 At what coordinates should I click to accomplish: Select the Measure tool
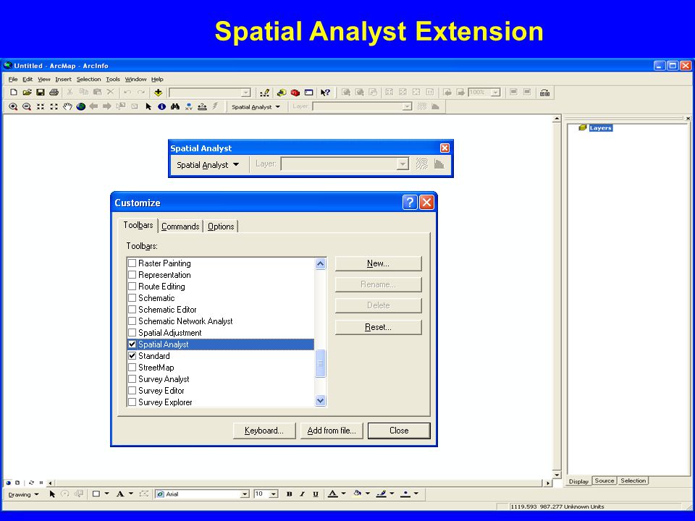click(x=202, y=107)
